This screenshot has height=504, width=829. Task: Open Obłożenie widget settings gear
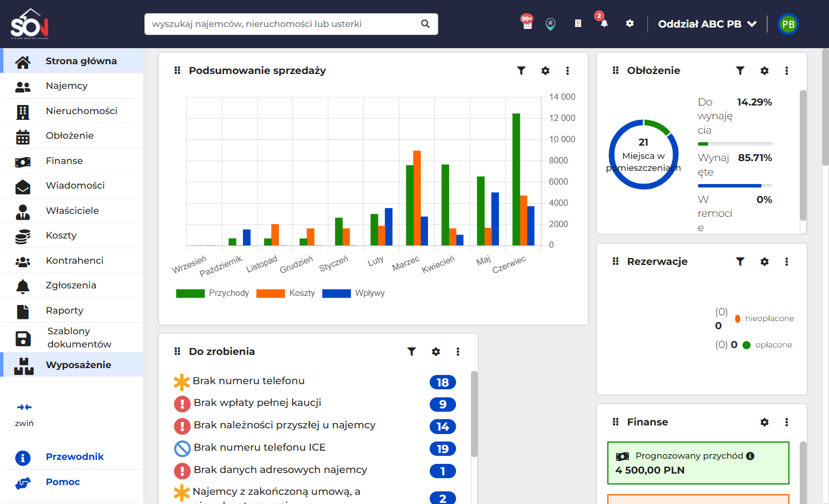(764, 71)
